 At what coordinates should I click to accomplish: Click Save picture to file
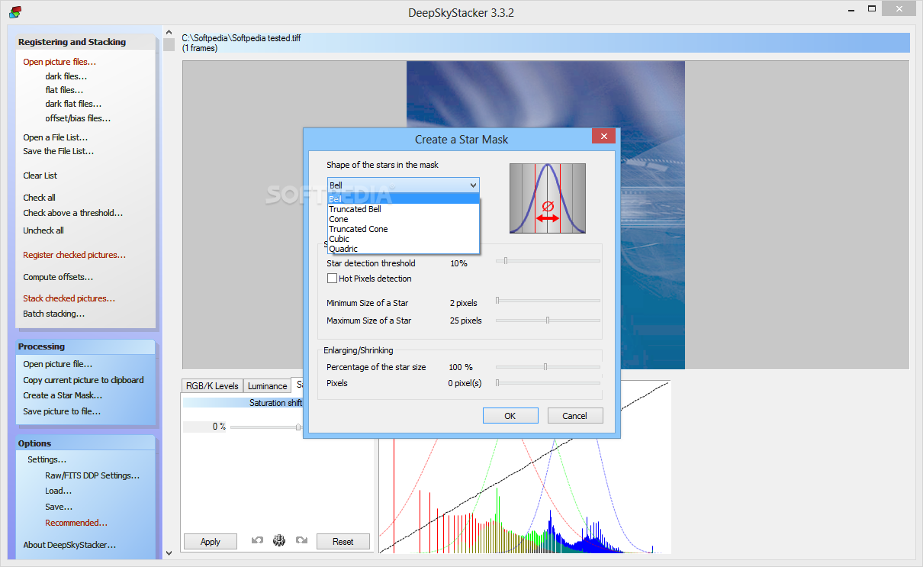click(x=62, y=411)
